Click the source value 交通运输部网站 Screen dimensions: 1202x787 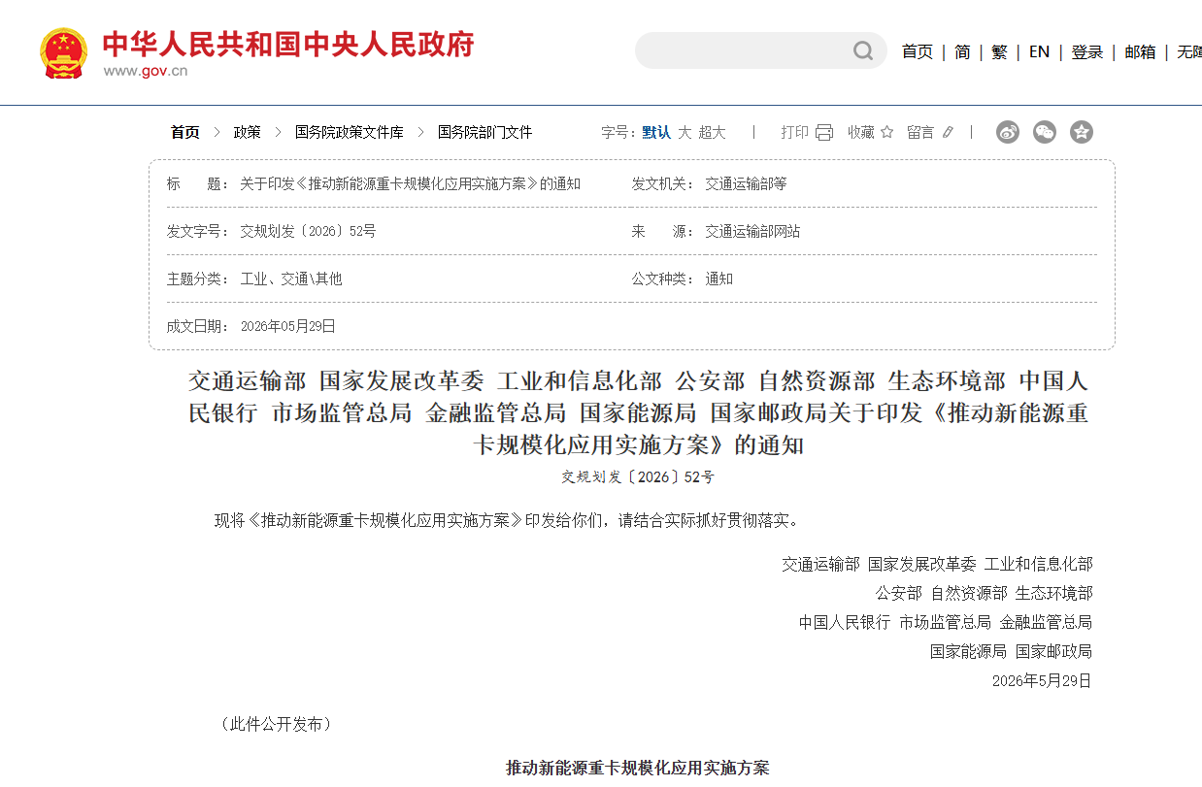pos(752,231)
